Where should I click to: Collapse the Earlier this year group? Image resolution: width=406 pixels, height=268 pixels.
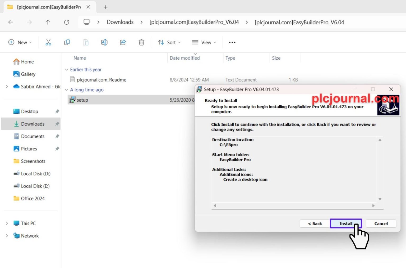point(67,70)
